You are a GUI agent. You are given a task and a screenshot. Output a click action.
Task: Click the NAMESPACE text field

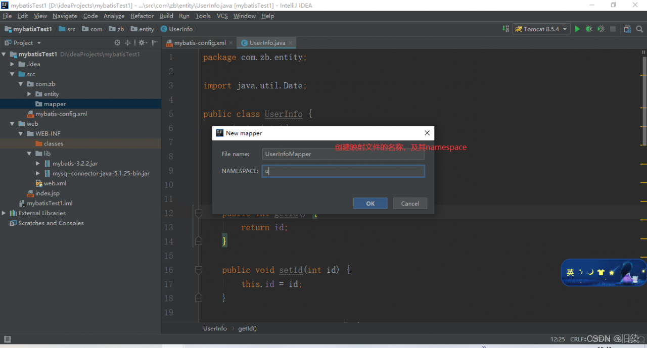click(x=343, y=171)
